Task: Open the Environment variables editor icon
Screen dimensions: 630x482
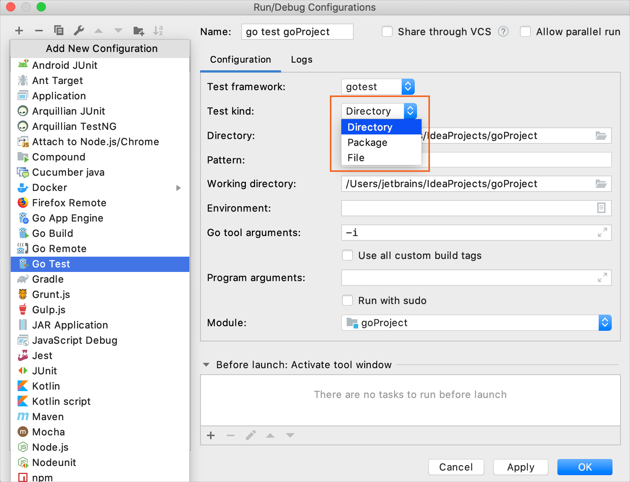Action: click(x=601, y=208)
